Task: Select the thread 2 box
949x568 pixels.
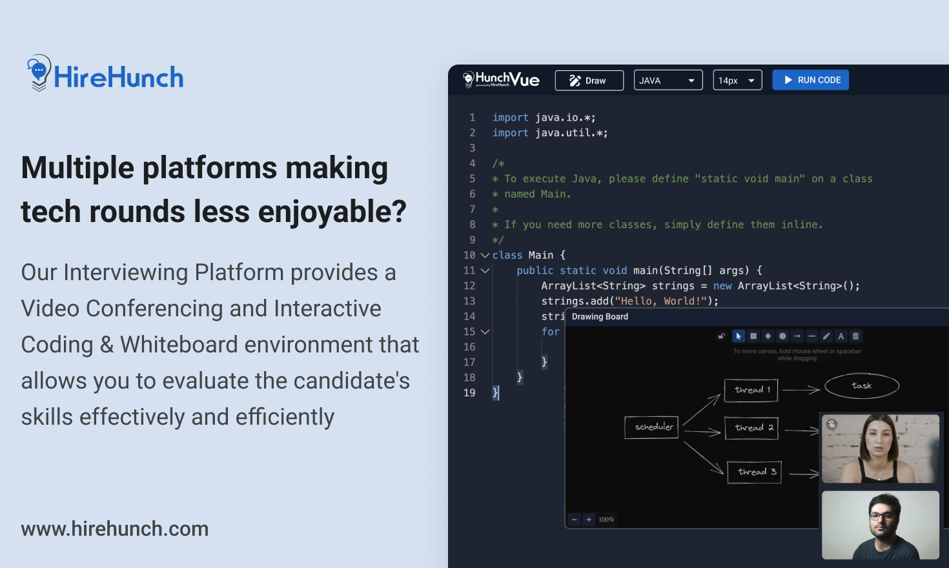Action: pos(752,428)
